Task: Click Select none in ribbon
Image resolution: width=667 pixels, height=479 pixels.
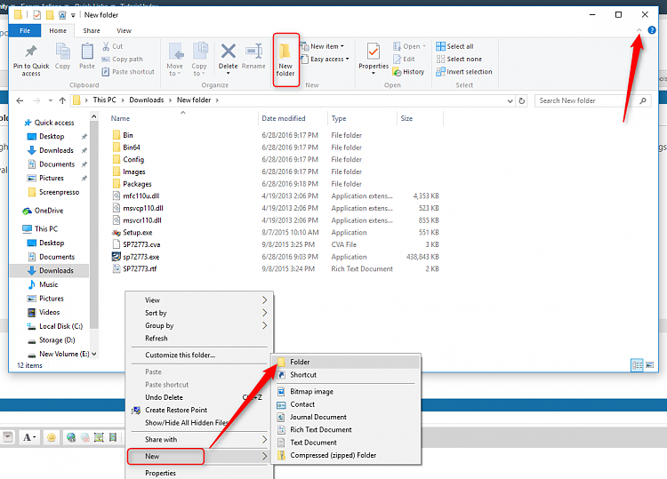Action: 459,59
